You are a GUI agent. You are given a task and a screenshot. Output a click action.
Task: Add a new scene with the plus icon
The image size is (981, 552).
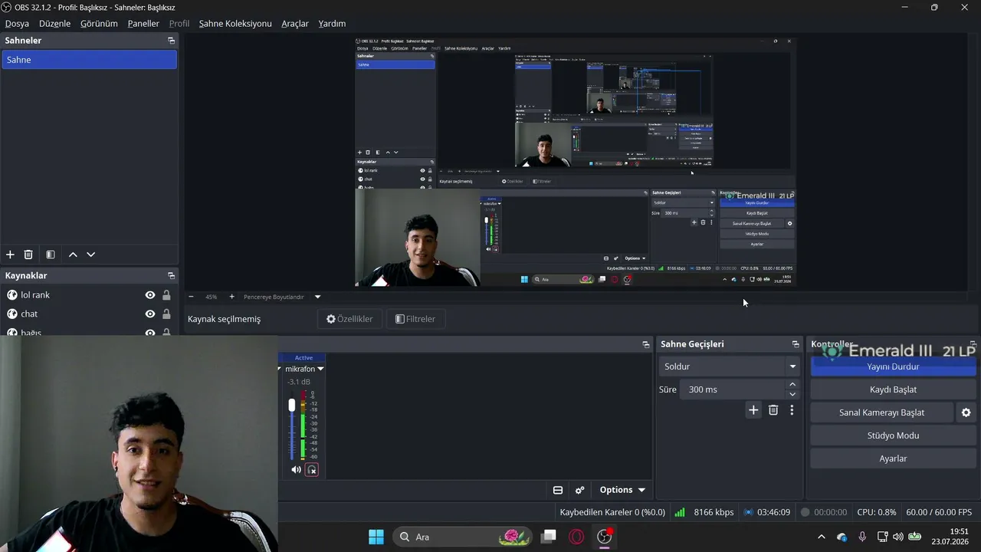pyautogui.click(x=10, y=255)
